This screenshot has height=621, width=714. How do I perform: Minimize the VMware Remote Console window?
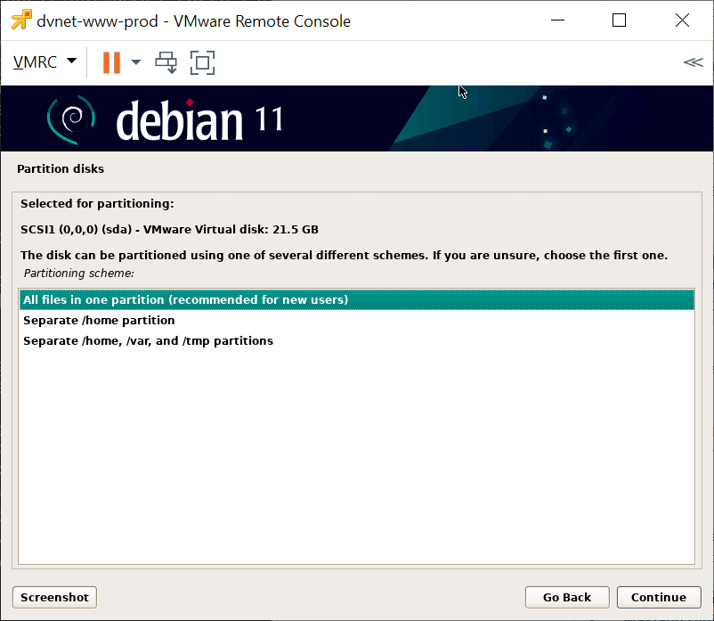(x=557, y=20)
